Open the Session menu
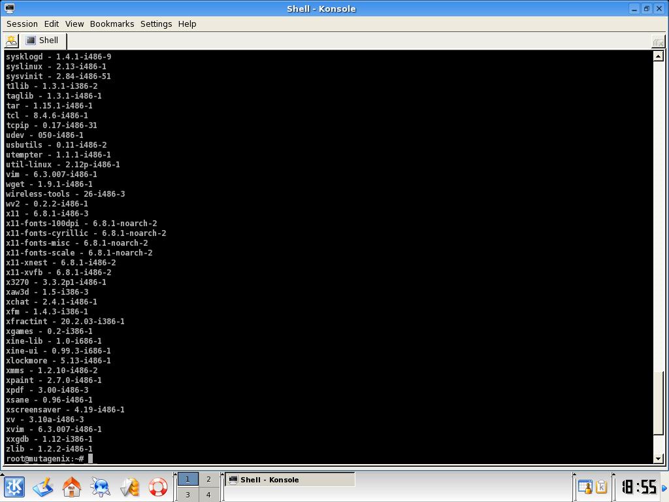669x502 pixels. click(22, 24)
